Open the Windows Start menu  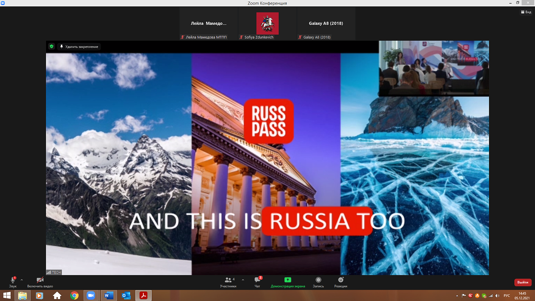pyautogui.click(x=7, y=295)
